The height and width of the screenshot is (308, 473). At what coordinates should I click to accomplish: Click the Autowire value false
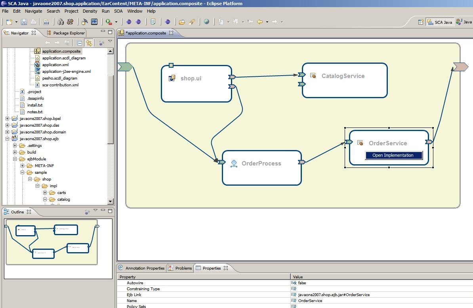tap(302, 283)
